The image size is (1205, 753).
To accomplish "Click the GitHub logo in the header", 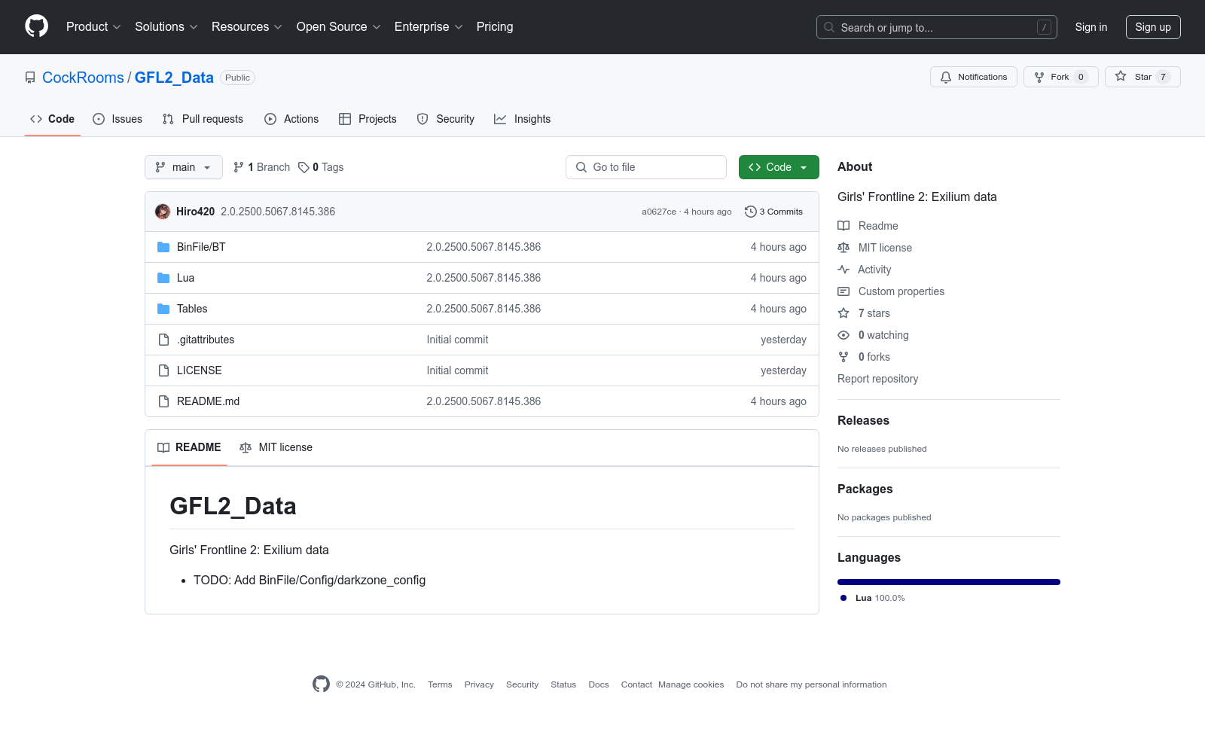I will pyautogui.click(x=36, y=26).
